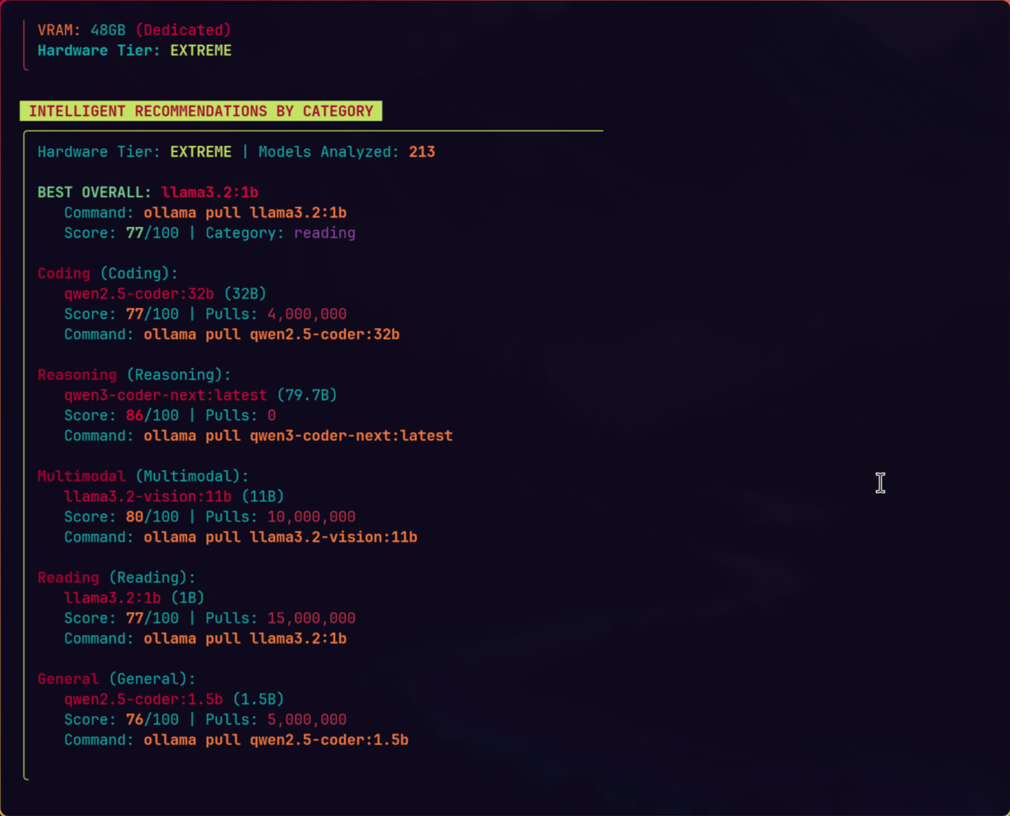Click 'Score: 77/100' in Reading section
The width and height of the screenshot is (1010, 816).
point(121,618)
